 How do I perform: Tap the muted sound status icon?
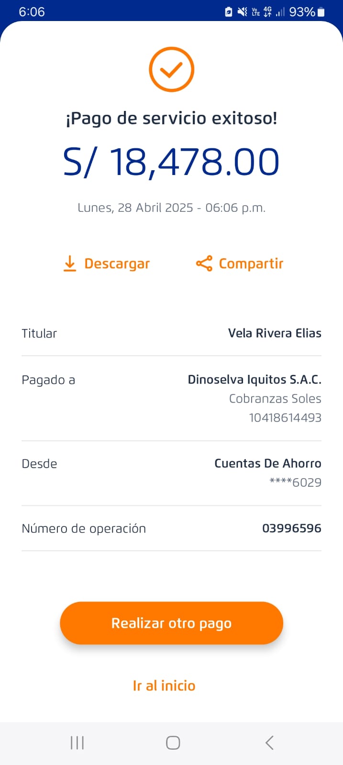243,12
